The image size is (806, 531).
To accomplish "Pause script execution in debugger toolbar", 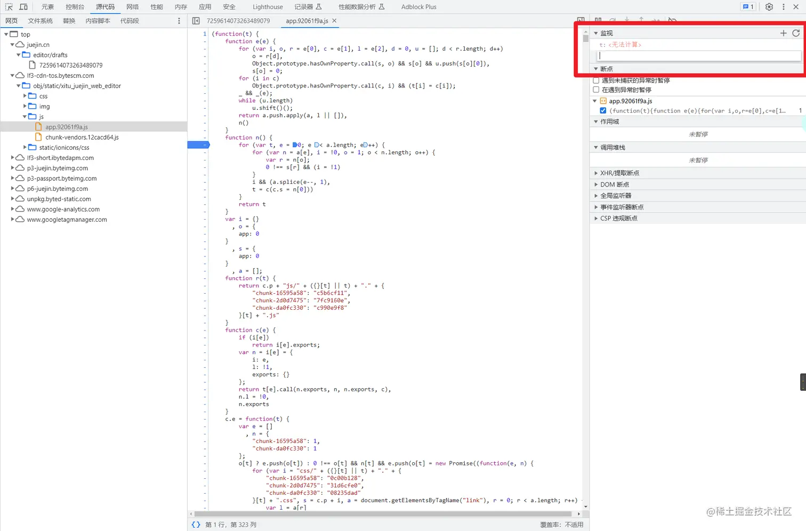I will (x=598, y=20).
